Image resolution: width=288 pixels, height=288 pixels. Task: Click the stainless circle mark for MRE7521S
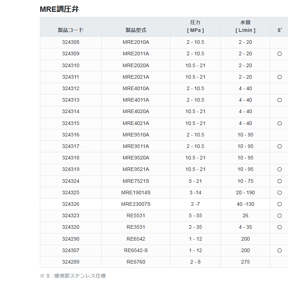279,181
